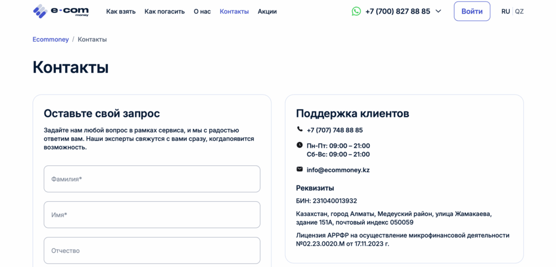Click the clock icon beside working hours
This screenshot has width=556, height=267.
(300, 145)
